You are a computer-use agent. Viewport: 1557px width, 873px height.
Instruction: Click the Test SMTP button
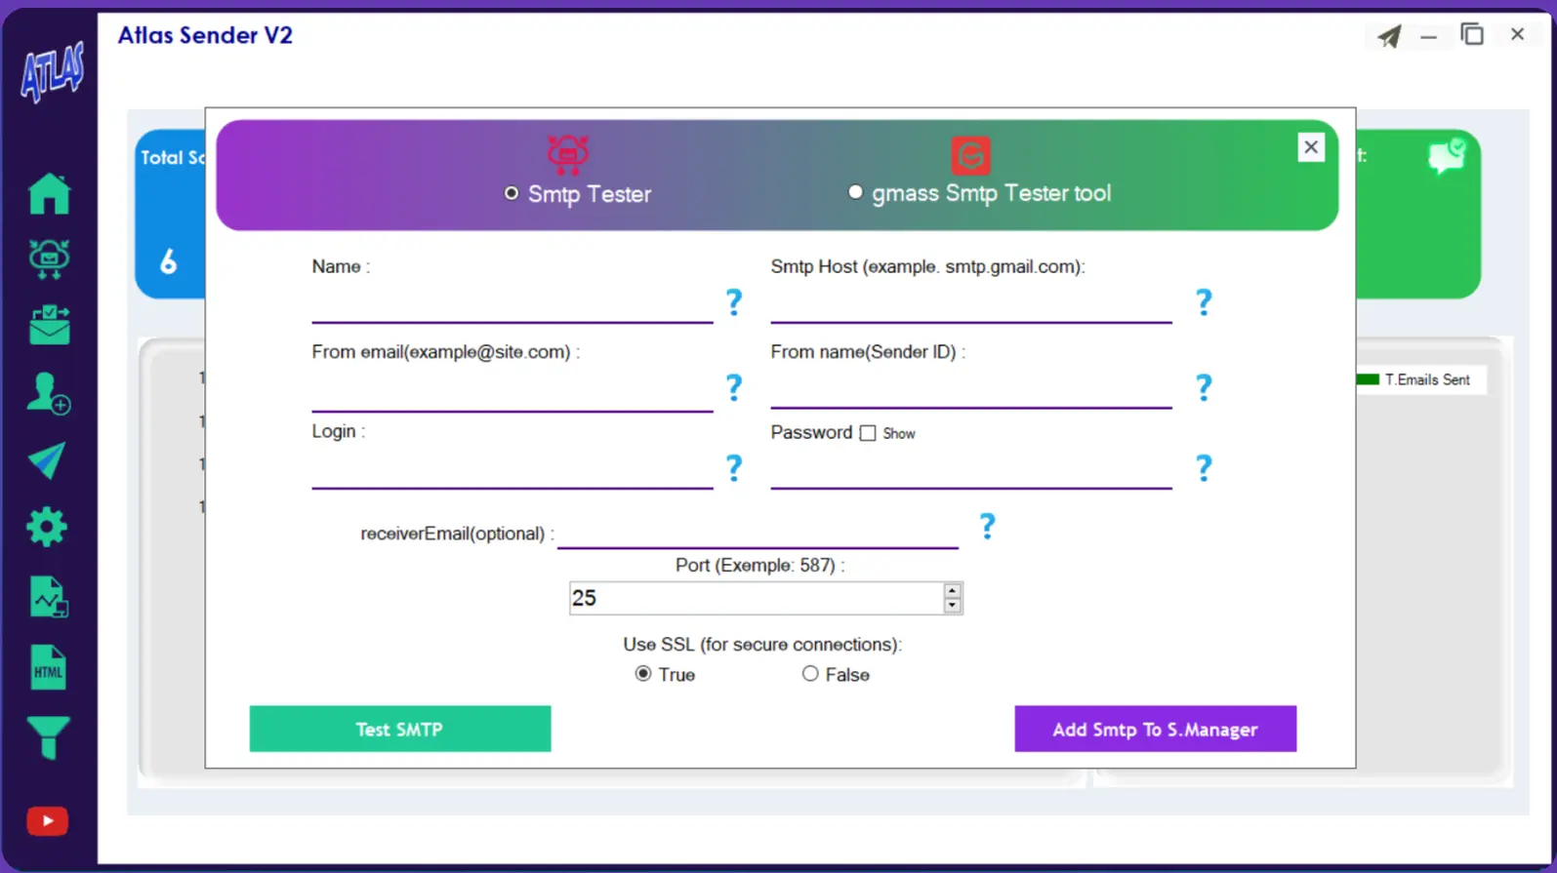[400, 729]
